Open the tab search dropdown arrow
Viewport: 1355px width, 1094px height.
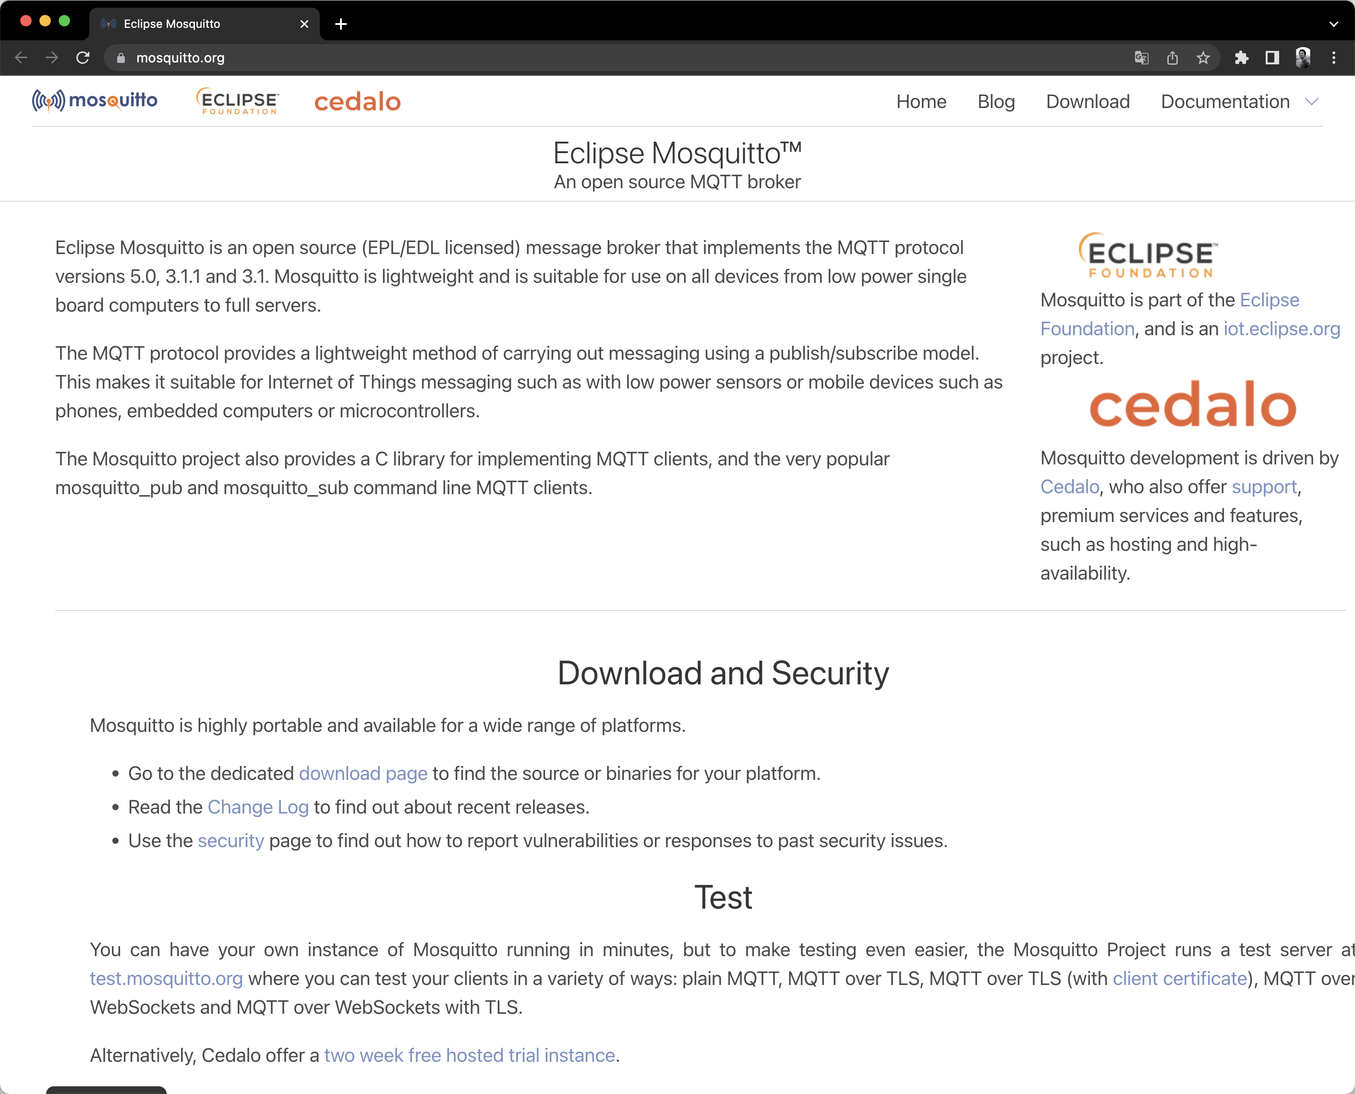coord(1333,24)
